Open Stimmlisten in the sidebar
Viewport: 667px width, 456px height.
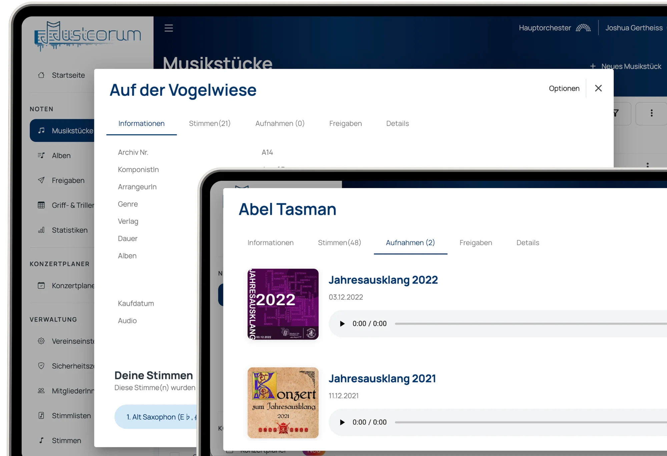pyautogui.click(x=71, y=416)
